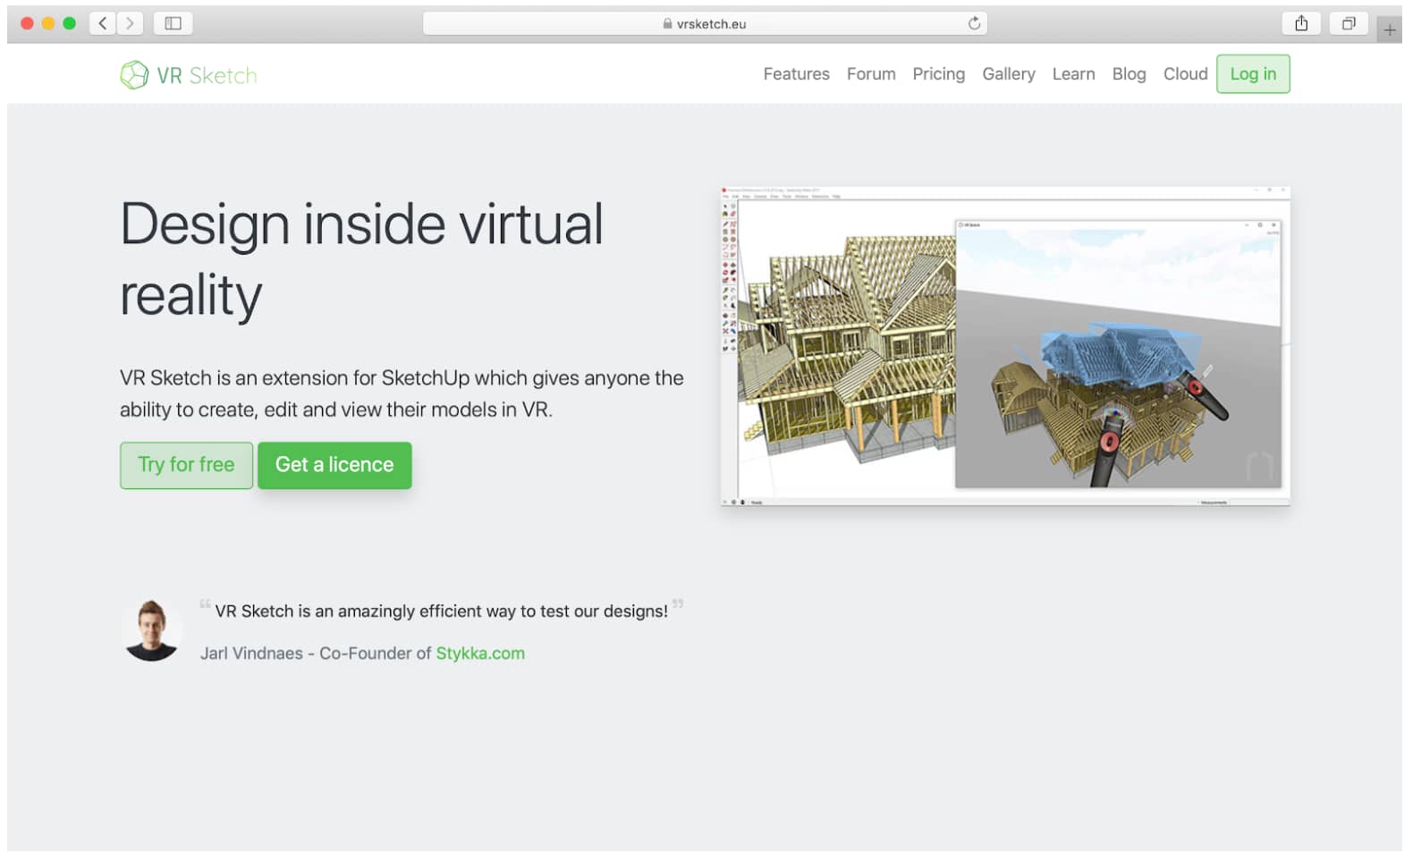Click the testimonial quote about efficient designs
The image size is (1404, 862).
pos(441,612)
